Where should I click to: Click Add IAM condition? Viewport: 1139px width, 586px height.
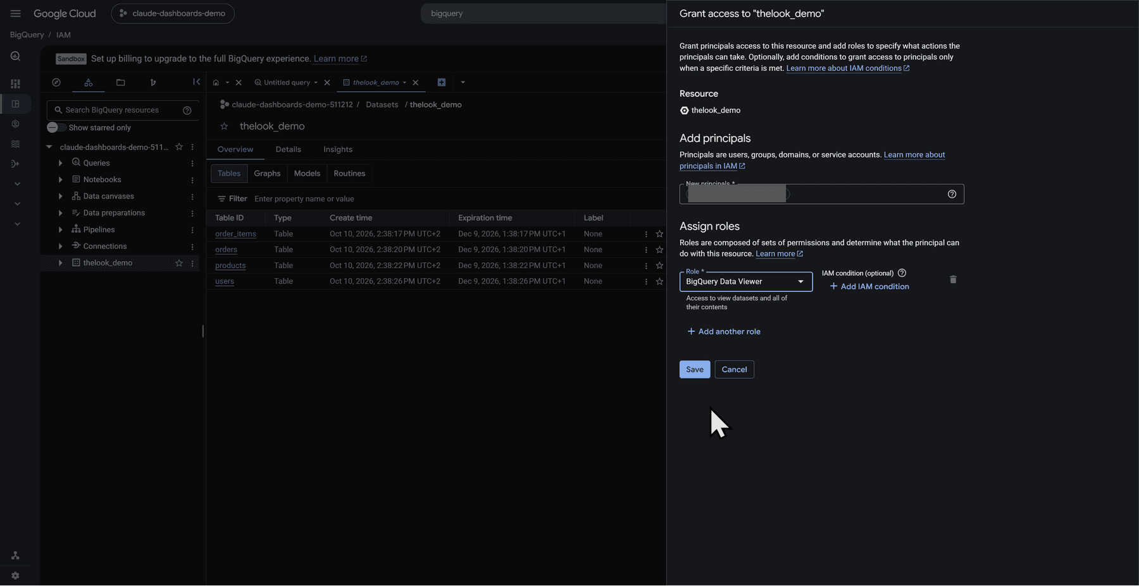tap(869, 286)
